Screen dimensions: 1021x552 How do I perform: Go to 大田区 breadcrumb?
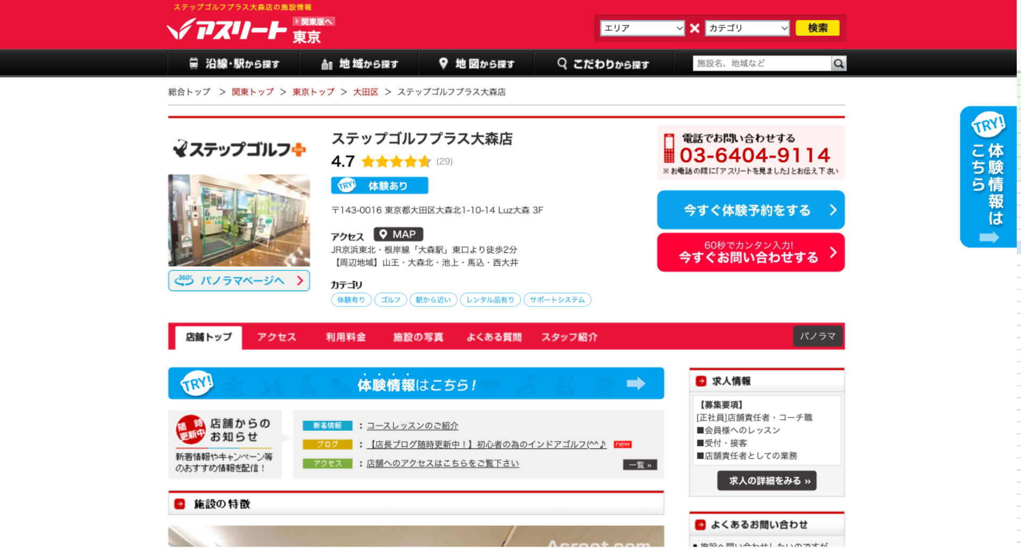pyautogui.click(x=366, y=92)
